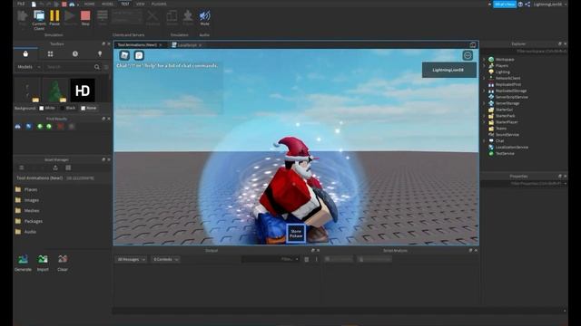The width and height of the screenshot is (581, 326).
Task: Select Black background option
Action: point(68,108)
